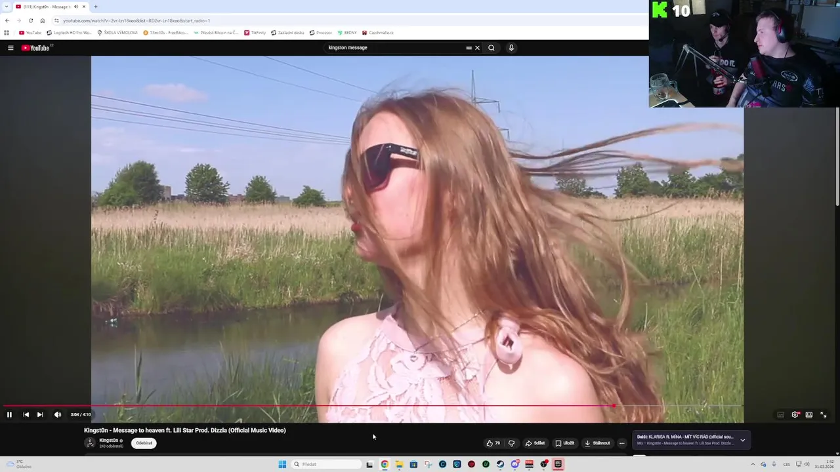Open the Windows Start menu
This screenshot has height=472, width=840.
282,464
